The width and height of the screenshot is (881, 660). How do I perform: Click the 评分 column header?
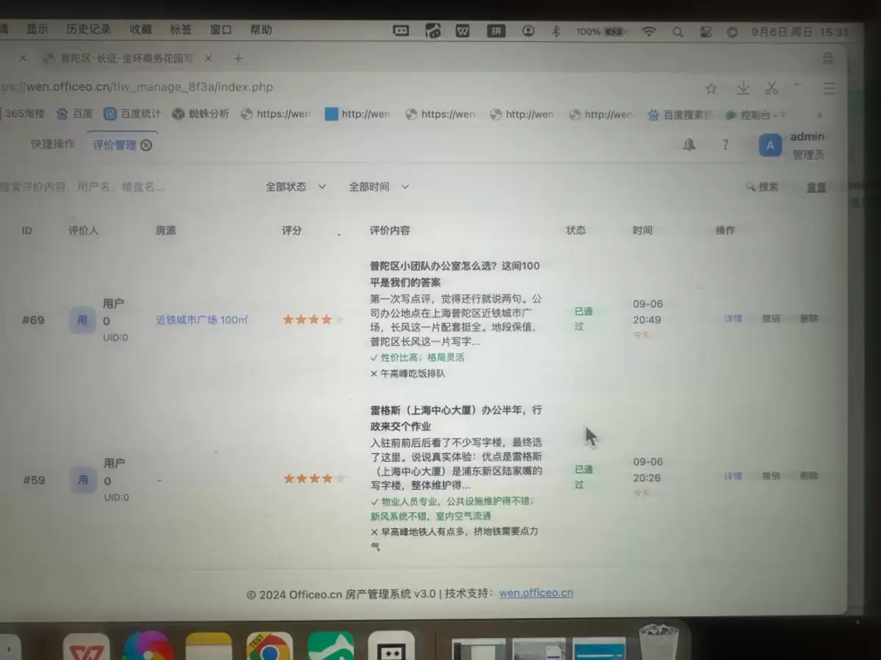(x=291, y=230)
